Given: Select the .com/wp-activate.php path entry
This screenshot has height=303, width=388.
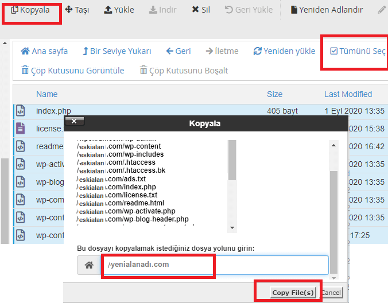Looking at the screenshot, I should coord(126,211).
